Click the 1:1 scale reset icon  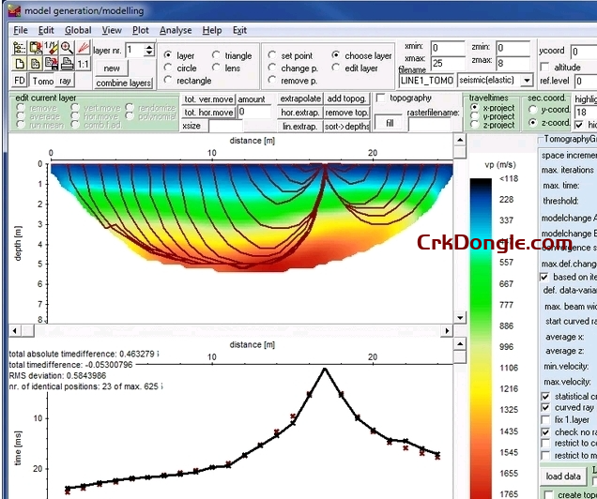pyautogui.click(x=83, y=64)
